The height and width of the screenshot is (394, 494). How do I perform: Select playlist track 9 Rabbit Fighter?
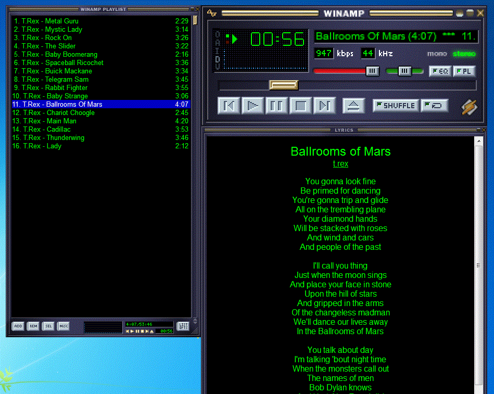coord(101,88)
